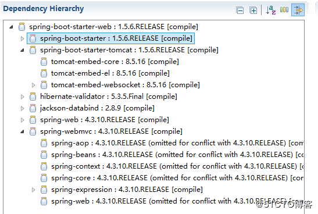The height and width of the screenshot is (214, 318).
Task: Select spring-aop omitted for conflict row
Action: [177, 143]
